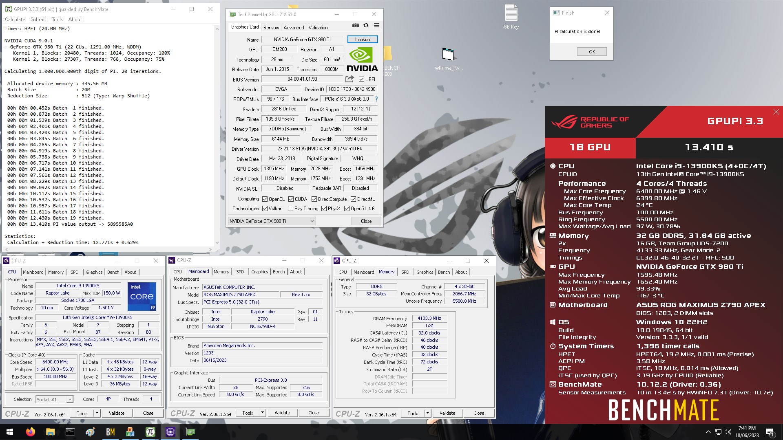The width and height of the screenshot is (783, 440).
Task: Open the GB Key desktop file
Action: click(x=511, y=17)
